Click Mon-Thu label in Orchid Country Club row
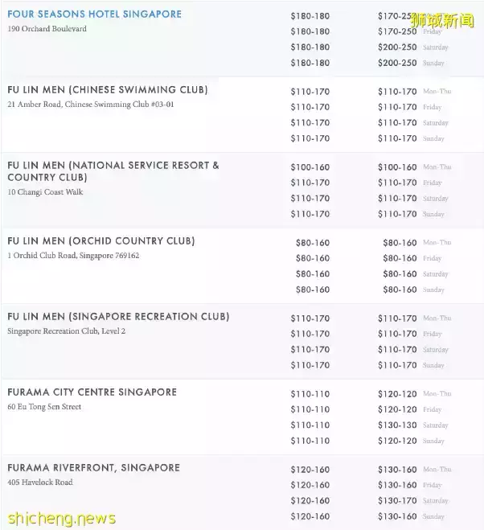 [437, 242]
